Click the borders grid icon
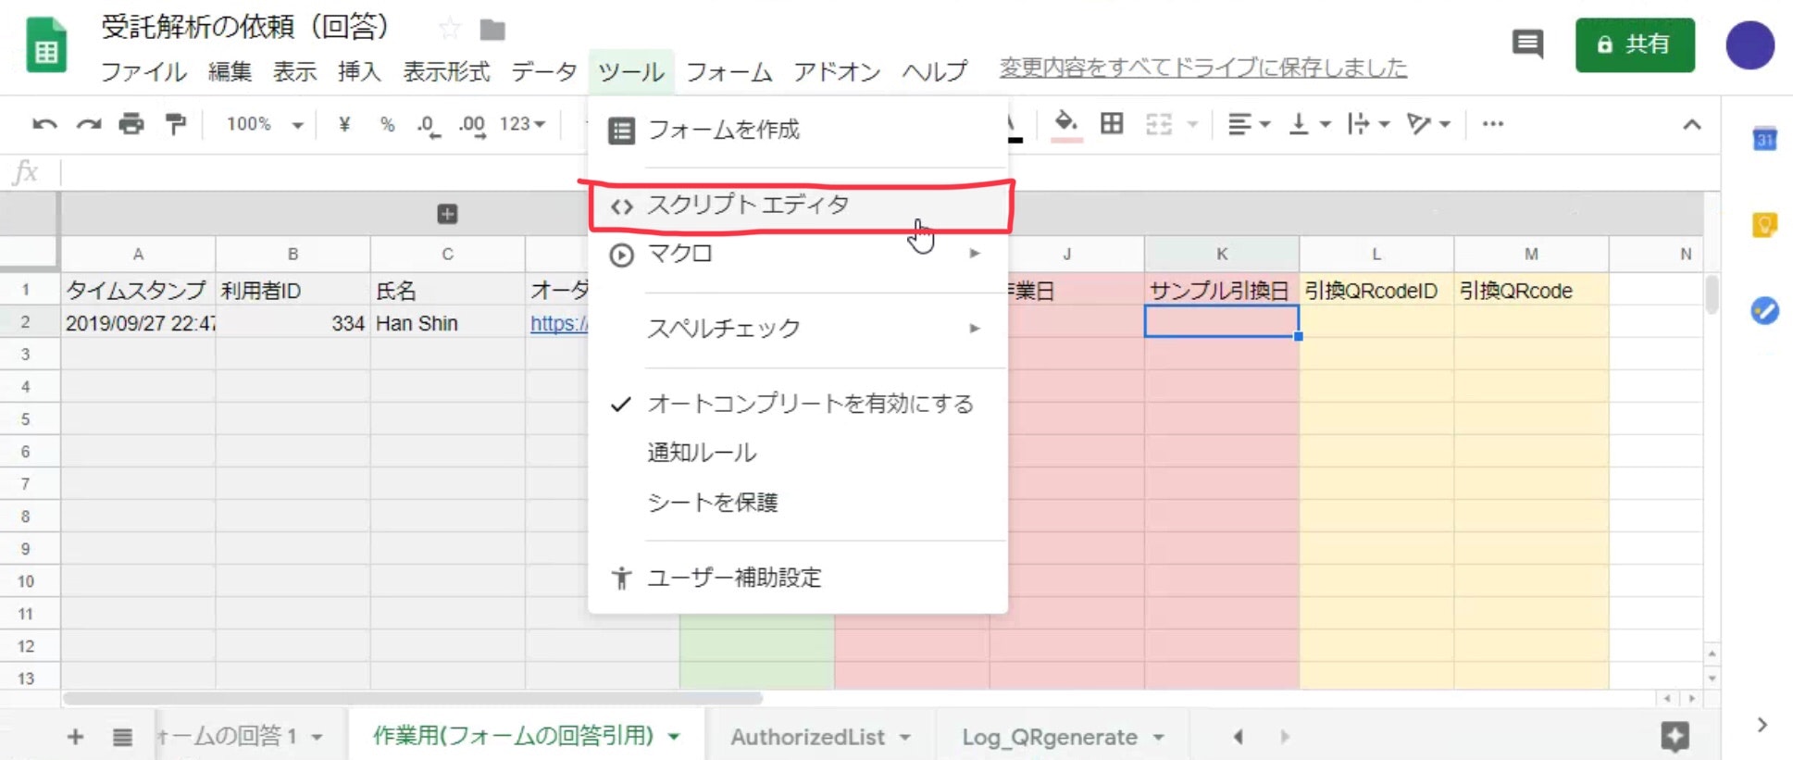1793x760 pixels. (1112, 123)
